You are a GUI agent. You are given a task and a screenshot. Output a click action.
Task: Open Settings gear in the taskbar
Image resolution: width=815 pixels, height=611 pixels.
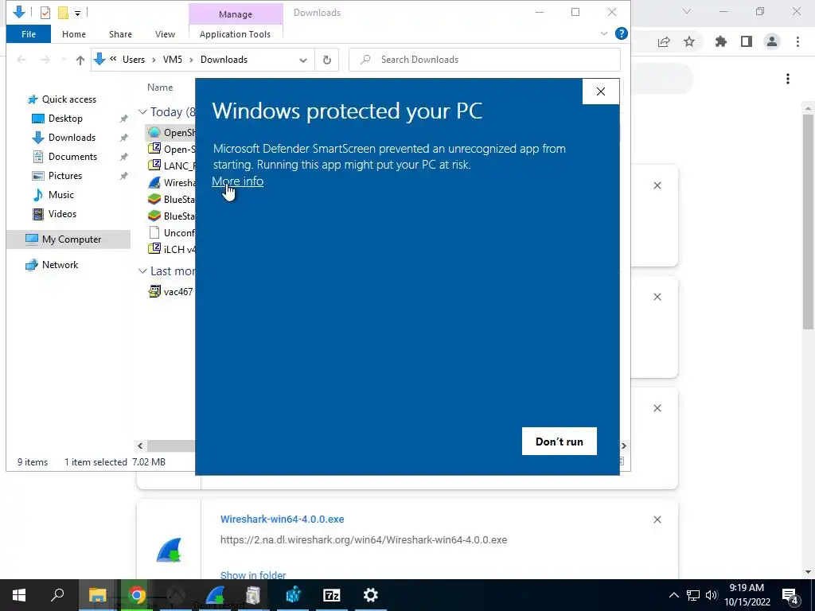371,595
